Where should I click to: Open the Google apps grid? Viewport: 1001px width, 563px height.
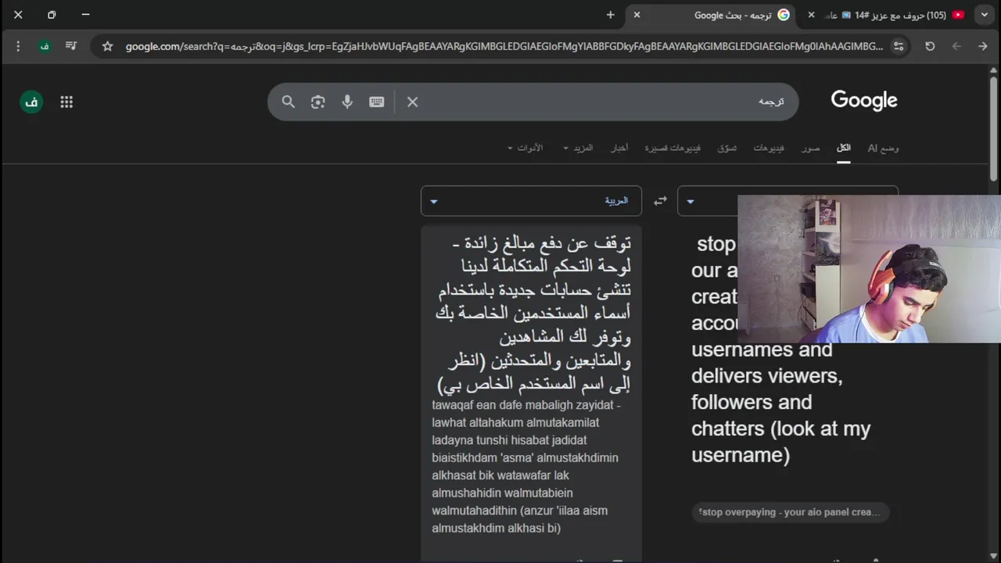point(66,102)
